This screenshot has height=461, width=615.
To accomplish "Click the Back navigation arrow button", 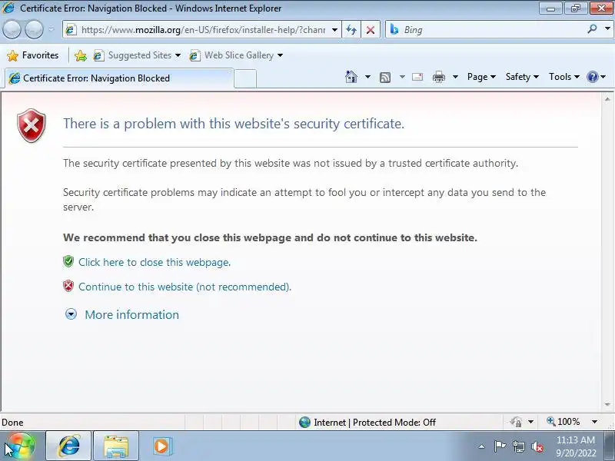I will (x=12, y=29).
